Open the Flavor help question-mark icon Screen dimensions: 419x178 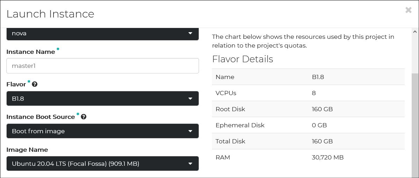tap(35, 84)
